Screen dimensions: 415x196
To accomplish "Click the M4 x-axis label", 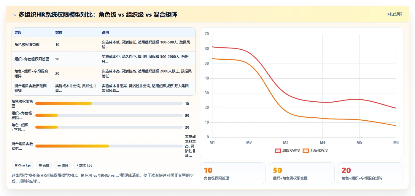I will tap(322, 142).
